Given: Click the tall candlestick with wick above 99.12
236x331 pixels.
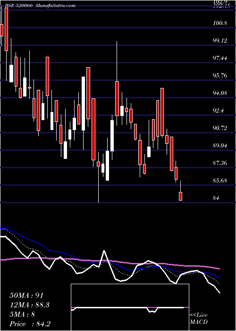Looking at the screenshot, I should pos(117,98).
